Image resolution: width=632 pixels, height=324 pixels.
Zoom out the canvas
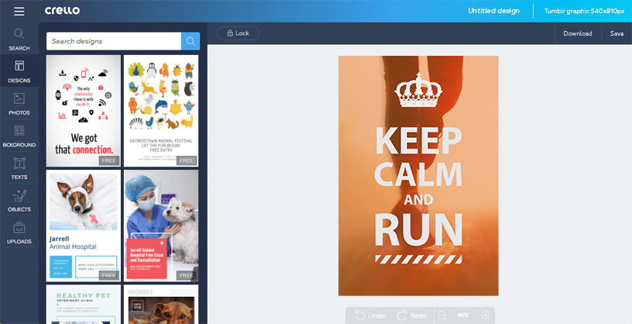click(x=442, y=315)
